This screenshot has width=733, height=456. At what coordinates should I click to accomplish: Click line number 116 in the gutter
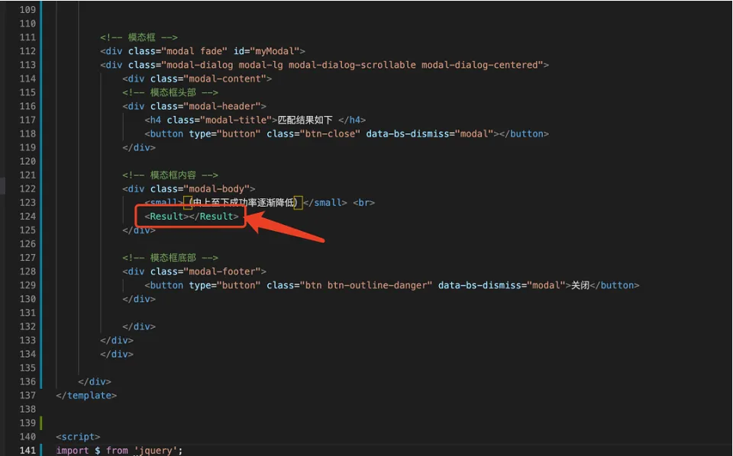pos(27,106)
